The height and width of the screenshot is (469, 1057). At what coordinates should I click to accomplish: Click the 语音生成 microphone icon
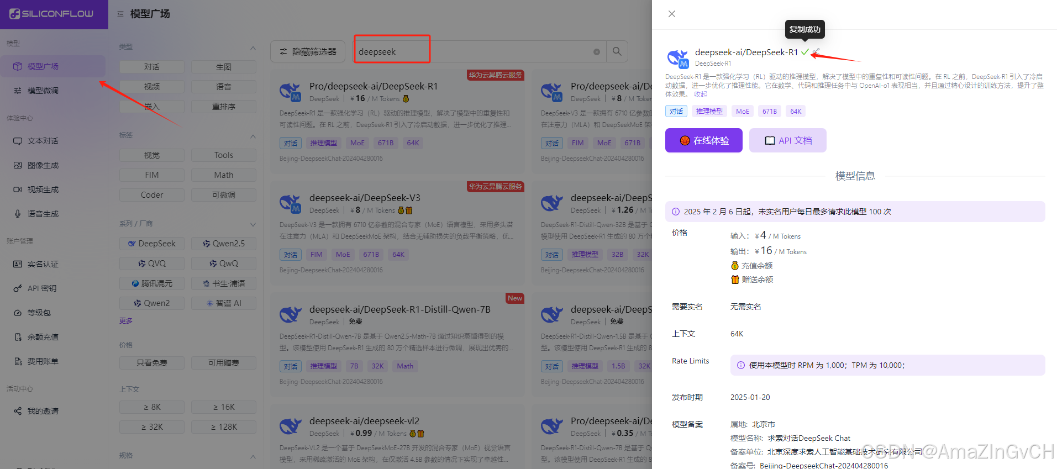[x=18, y=214]
